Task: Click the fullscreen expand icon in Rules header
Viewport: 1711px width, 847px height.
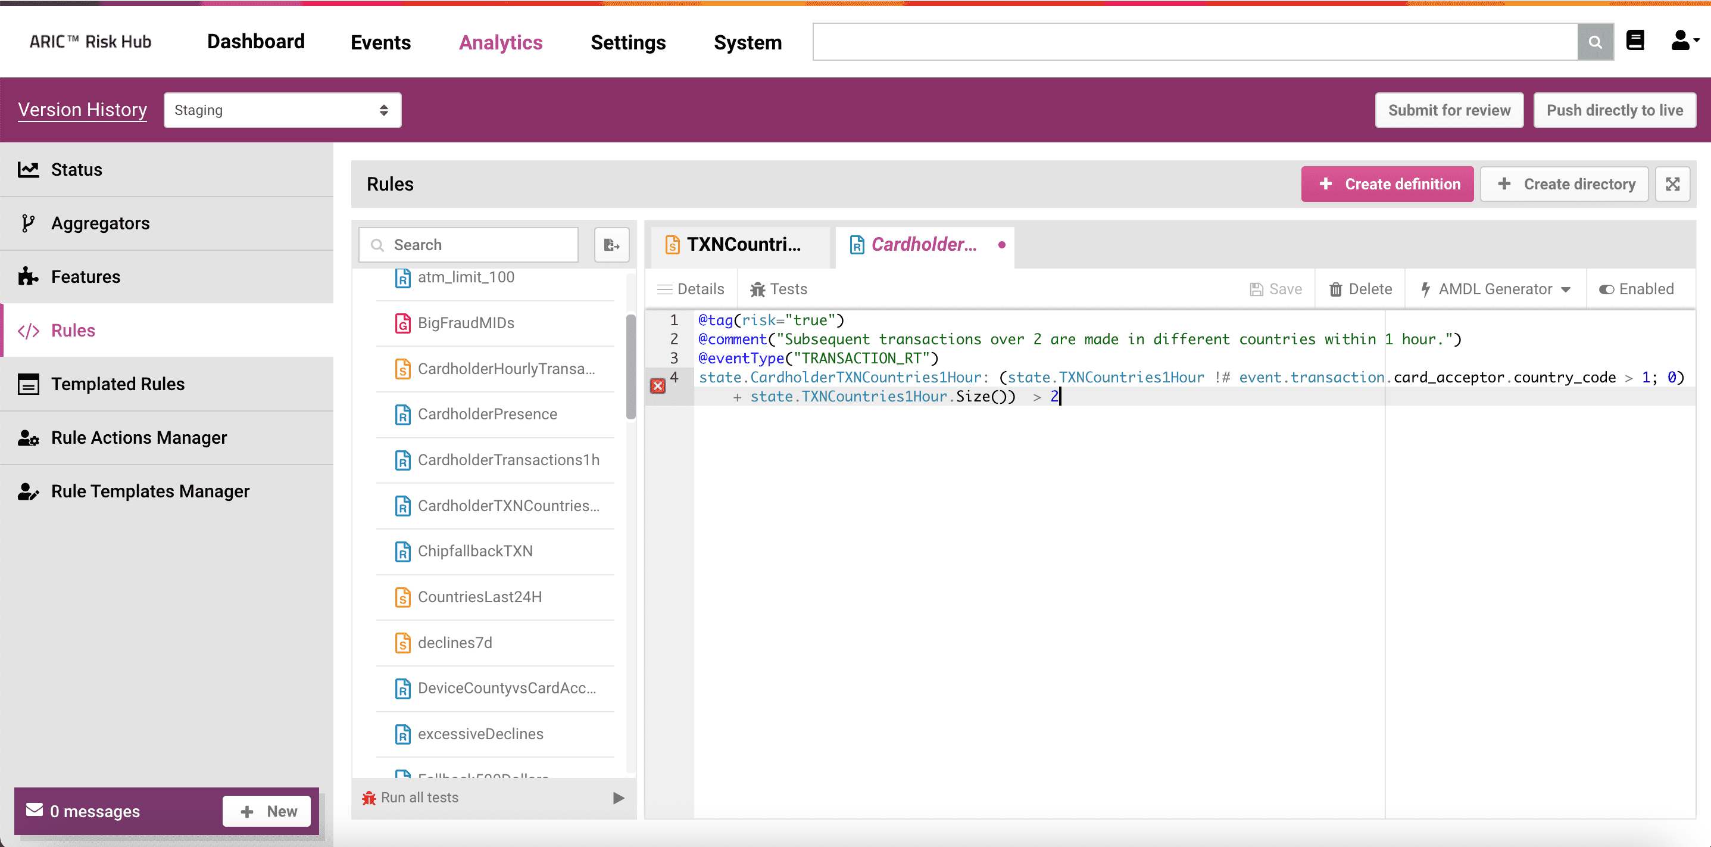Action: (1672, 184)
